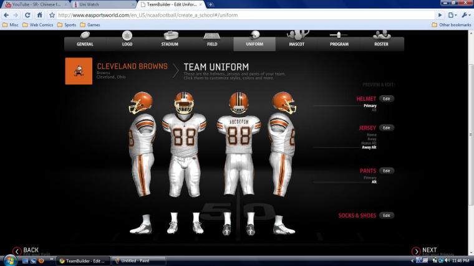This screenshot has width=474, height=266.
Task: Open the Misc bookmarks folder
Action: pos(11,25)
